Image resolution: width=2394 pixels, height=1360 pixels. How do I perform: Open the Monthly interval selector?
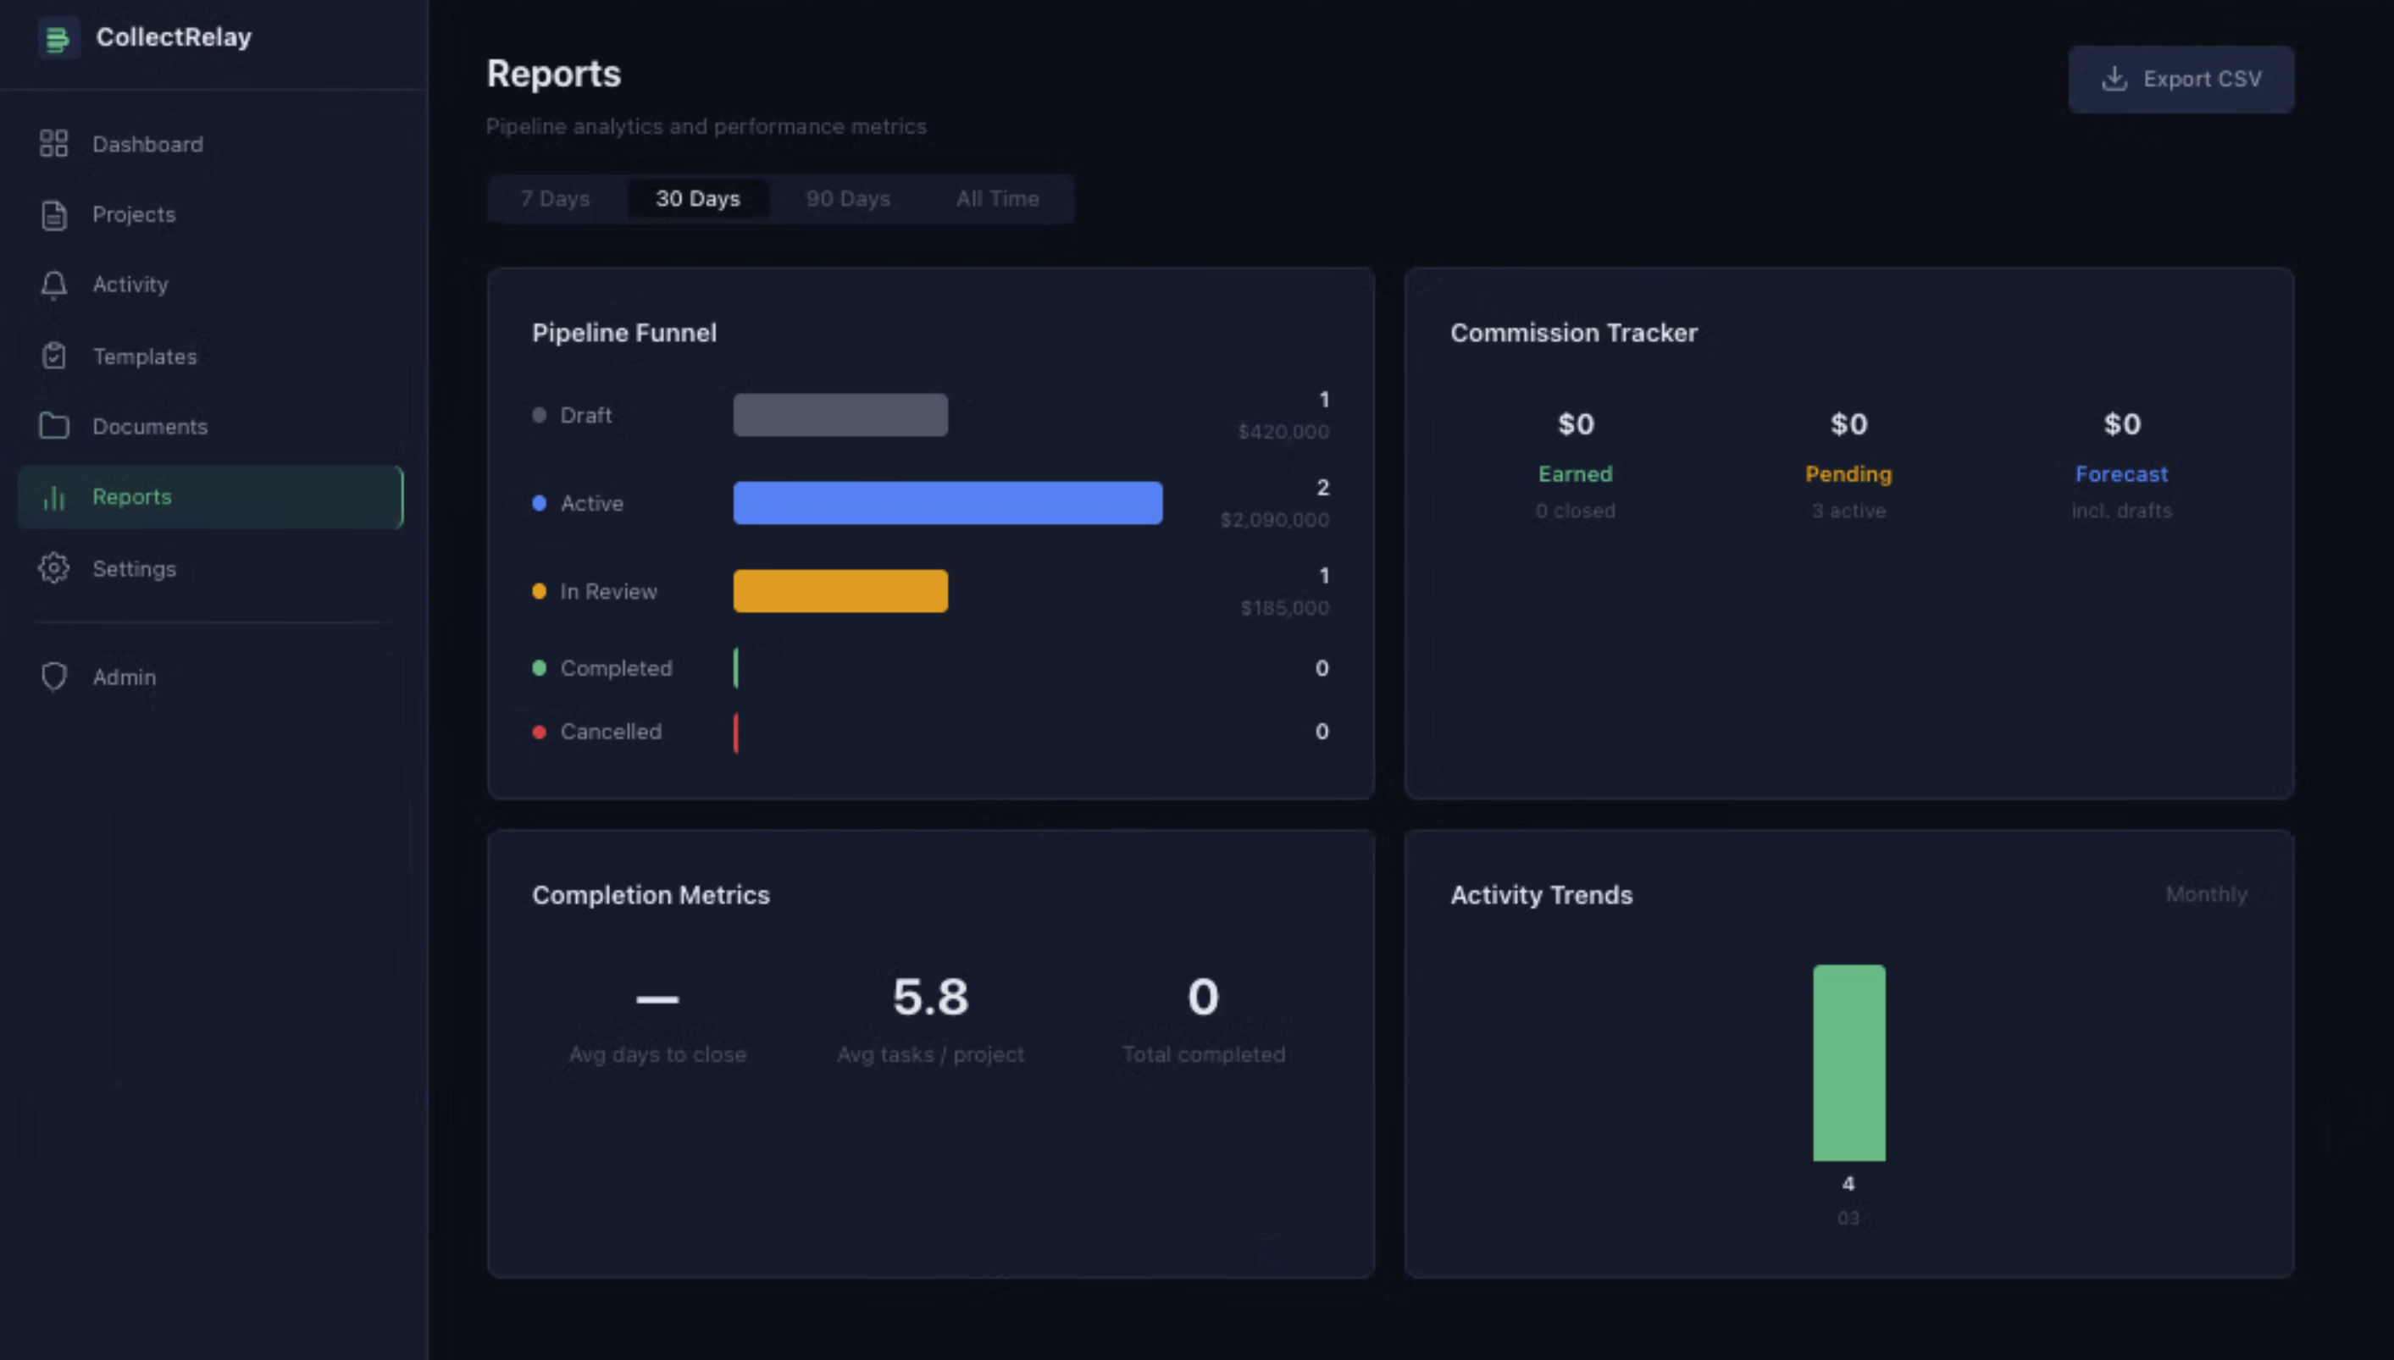2207,894
